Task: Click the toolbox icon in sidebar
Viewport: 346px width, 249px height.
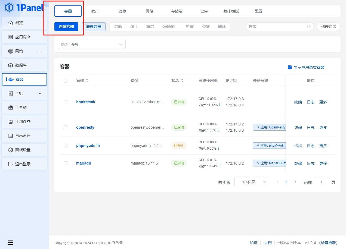Action: [11, 108]
